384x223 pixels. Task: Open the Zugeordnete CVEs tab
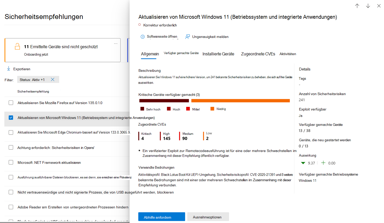click(x=258, y=54)
